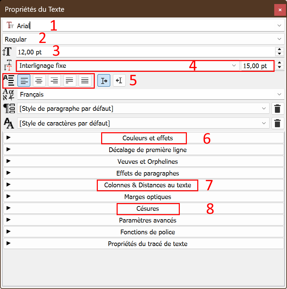Viewport: 287px width, 289px height.
Task: Select align text left button
Action: click(24, 81)
